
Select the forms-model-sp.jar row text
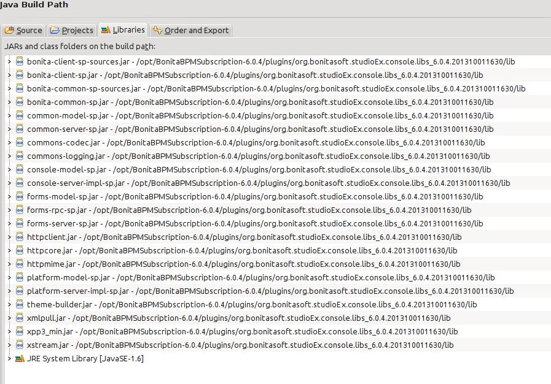click(255, 196)
